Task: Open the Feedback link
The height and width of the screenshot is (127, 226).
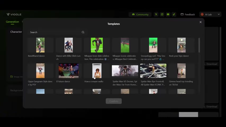Action: (188, 14)
